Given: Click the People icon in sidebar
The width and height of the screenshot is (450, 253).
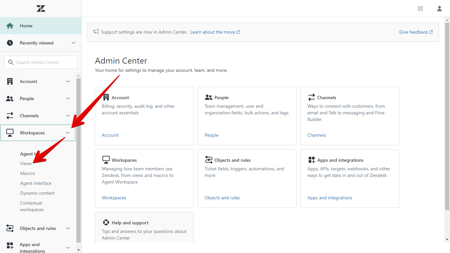Looking at the screenshot, I should 10,98.
